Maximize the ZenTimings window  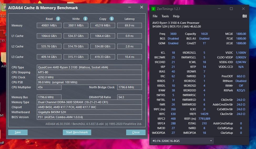(x=231, y=9)
